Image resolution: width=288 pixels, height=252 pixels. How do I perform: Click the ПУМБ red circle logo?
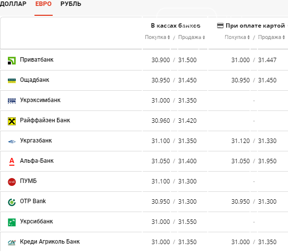12,182
